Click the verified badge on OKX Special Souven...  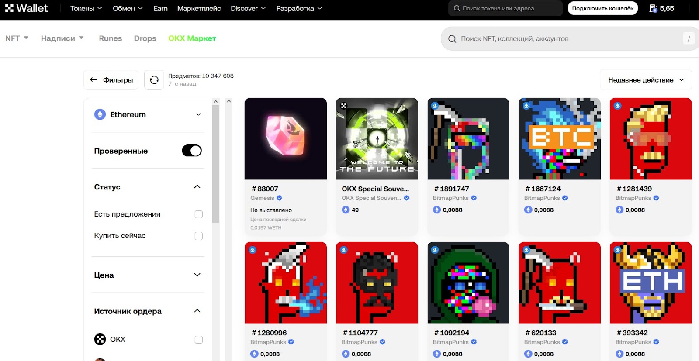click(x=407, y=198)
